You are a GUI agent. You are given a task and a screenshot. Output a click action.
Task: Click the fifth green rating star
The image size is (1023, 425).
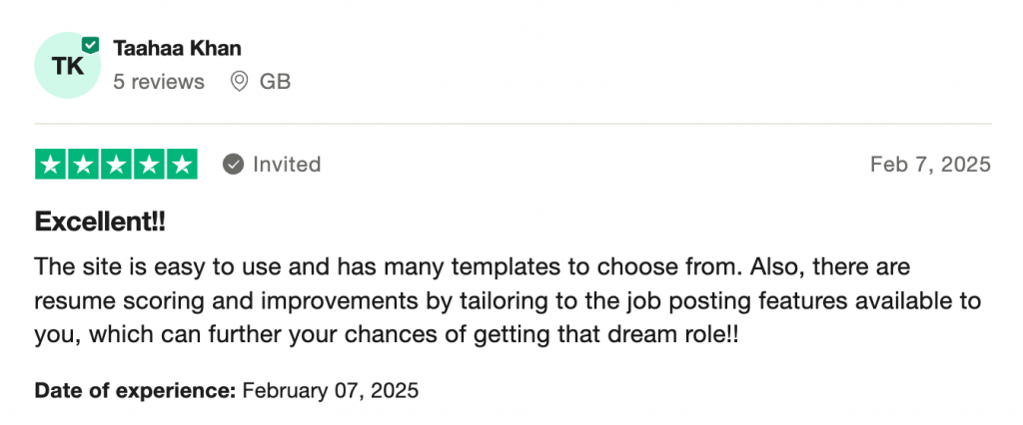(x=181, y=165)
